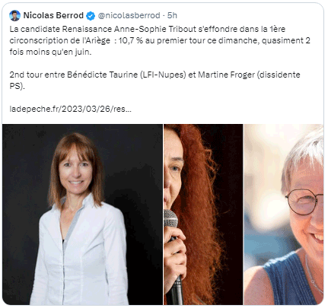Open the Nicolas Berrod display name

click(x=53, y=15)
